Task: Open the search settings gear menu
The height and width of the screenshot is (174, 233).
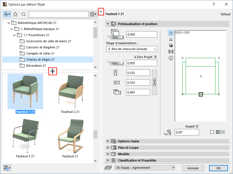Action: point(93,14)
